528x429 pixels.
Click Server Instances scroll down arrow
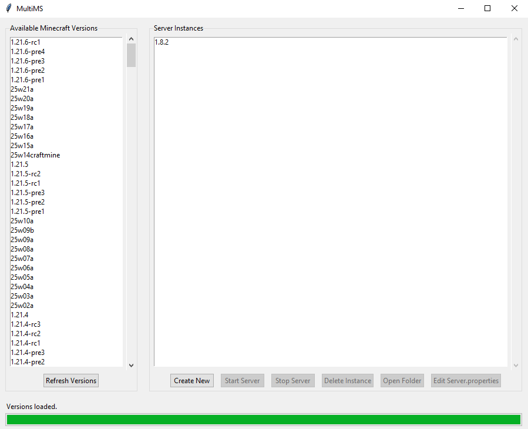[x=516, y=366]
